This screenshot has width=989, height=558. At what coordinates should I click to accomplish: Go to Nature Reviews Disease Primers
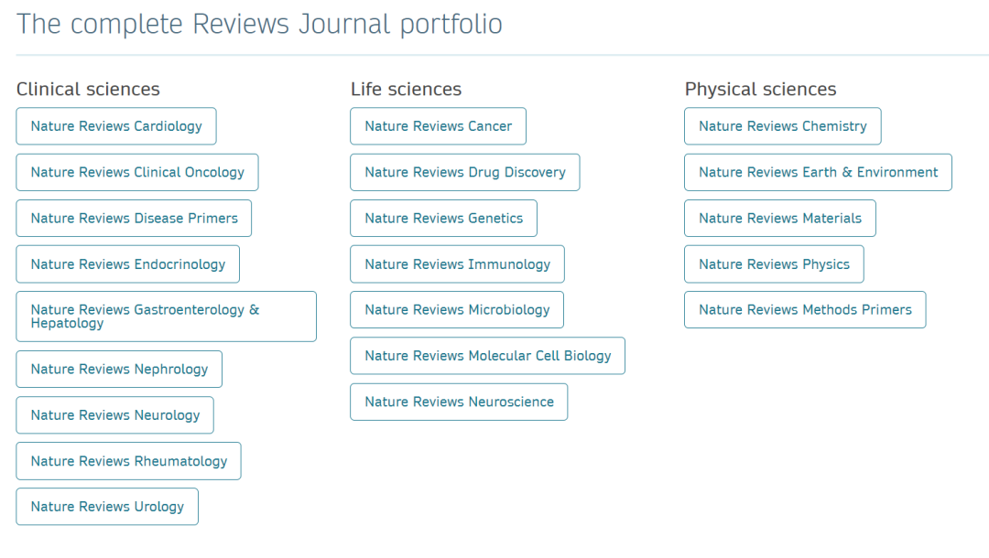click(134, 218)
